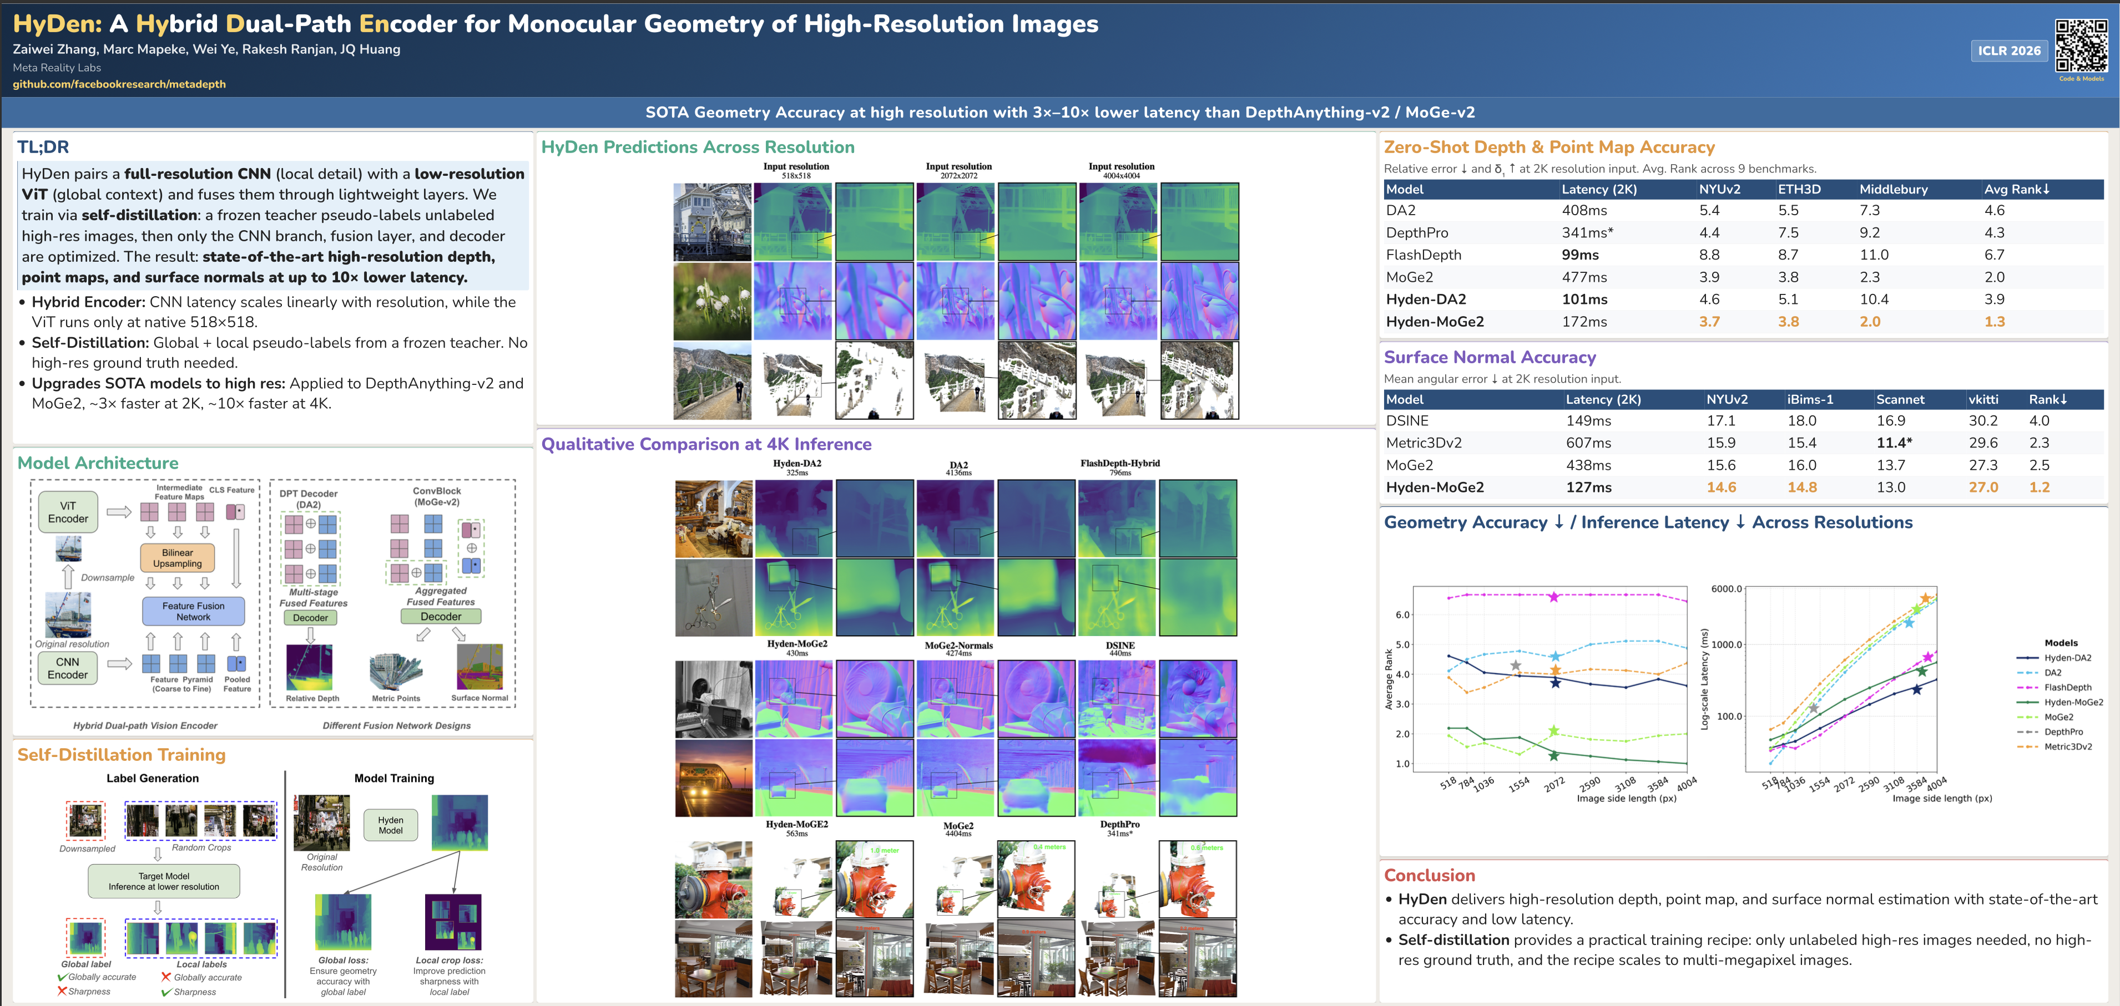Select the Feature Fusion Network box
This screenshot has height=1006, width=2120.
click(x=193, y=611)
